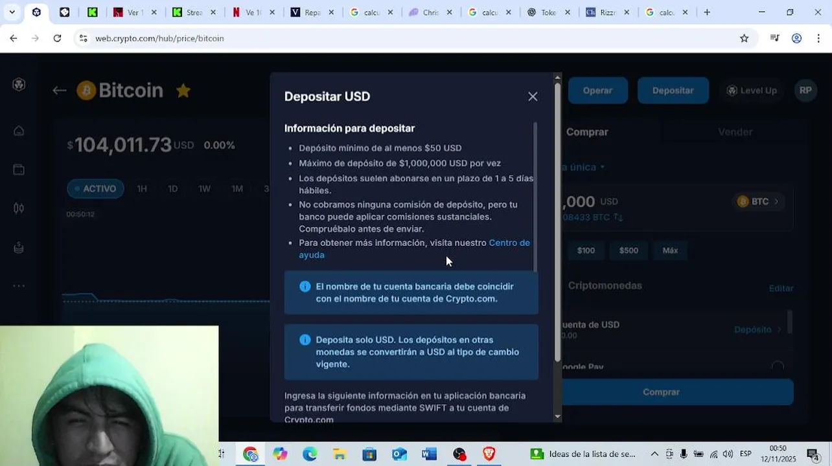Viewport: 832px width, 466px height.
Task: Go back with arrow beside Bitcoin
Action: pos(60,91)
